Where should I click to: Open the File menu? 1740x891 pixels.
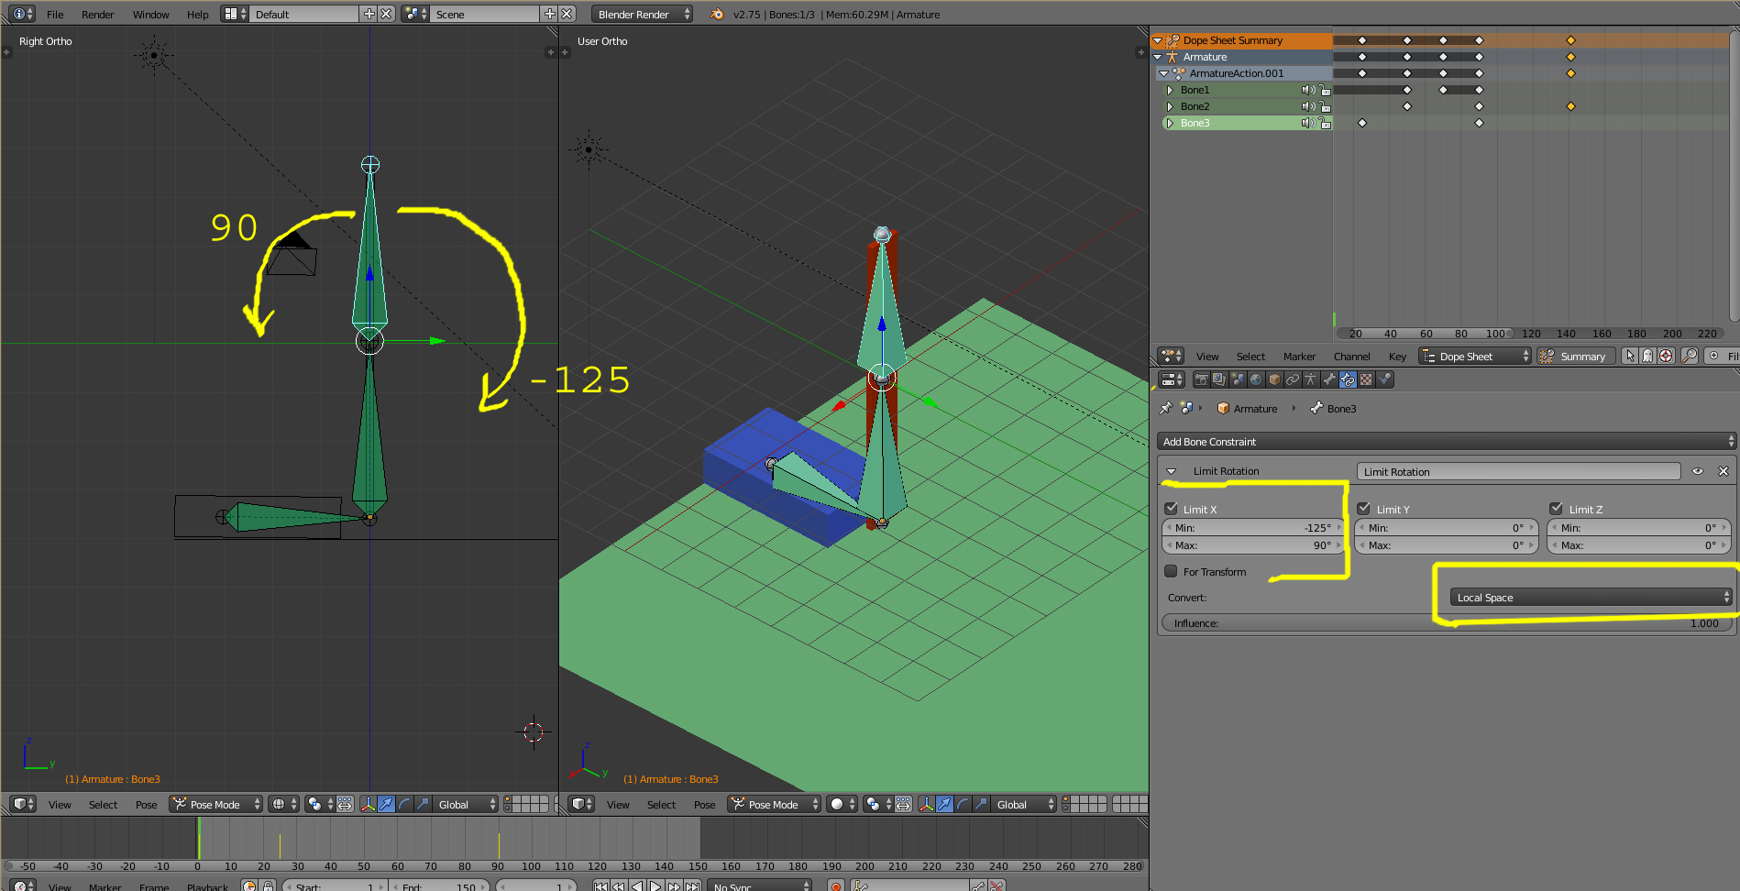click(55, 14)
